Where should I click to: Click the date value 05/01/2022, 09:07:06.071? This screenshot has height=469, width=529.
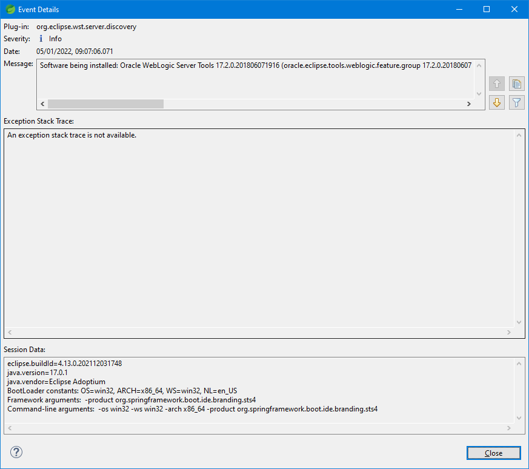click(x=75, y=52)
